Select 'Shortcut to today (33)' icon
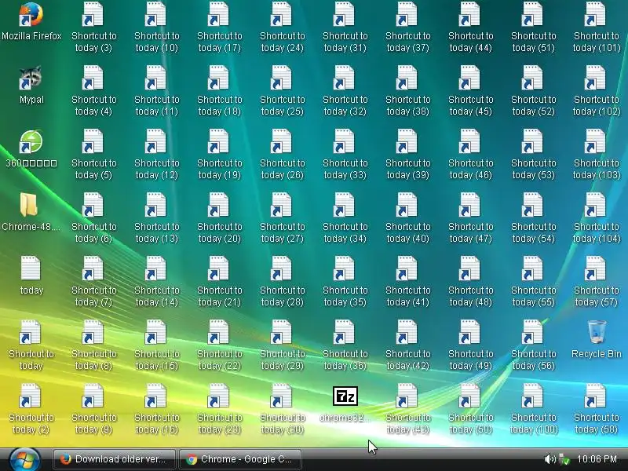 pyautogui.click(x=345, y=155)
